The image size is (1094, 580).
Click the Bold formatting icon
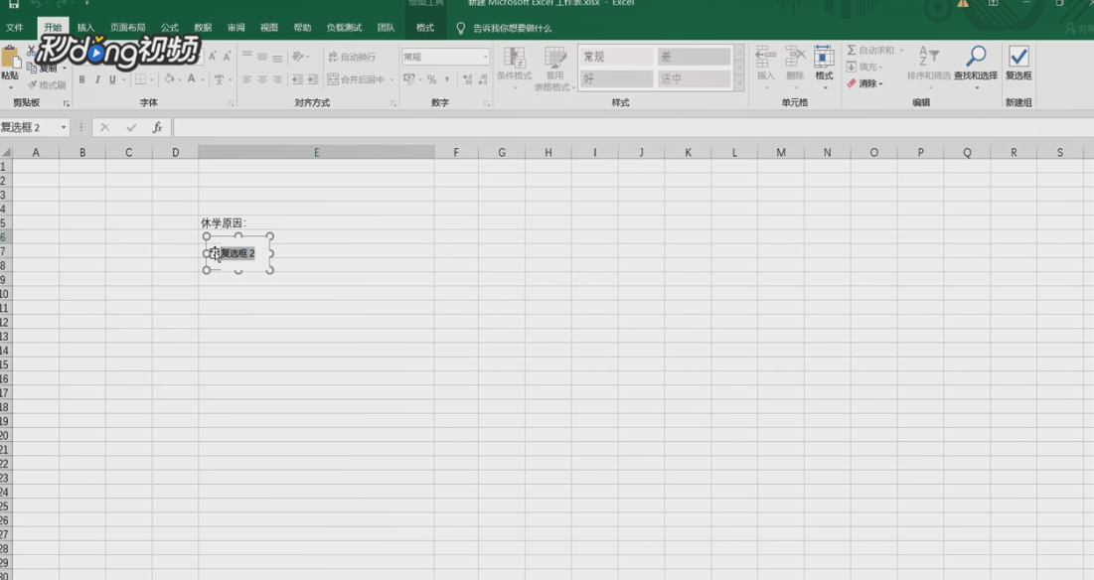81,79
